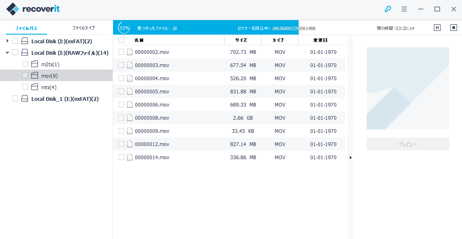Tick the checkbox for 00000005.mov
Screen dimensions: 462x239
pos(121,91)
